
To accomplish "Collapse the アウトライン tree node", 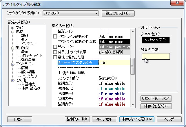I will click(x=12, y=64).
